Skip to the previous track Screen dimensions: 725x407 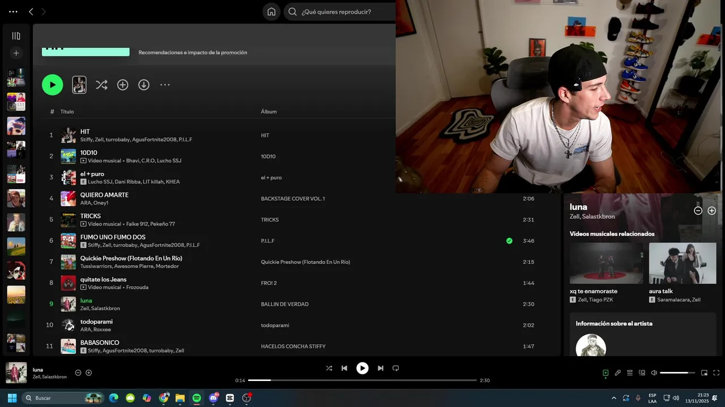pyautogui.click(x=344, y=368)
